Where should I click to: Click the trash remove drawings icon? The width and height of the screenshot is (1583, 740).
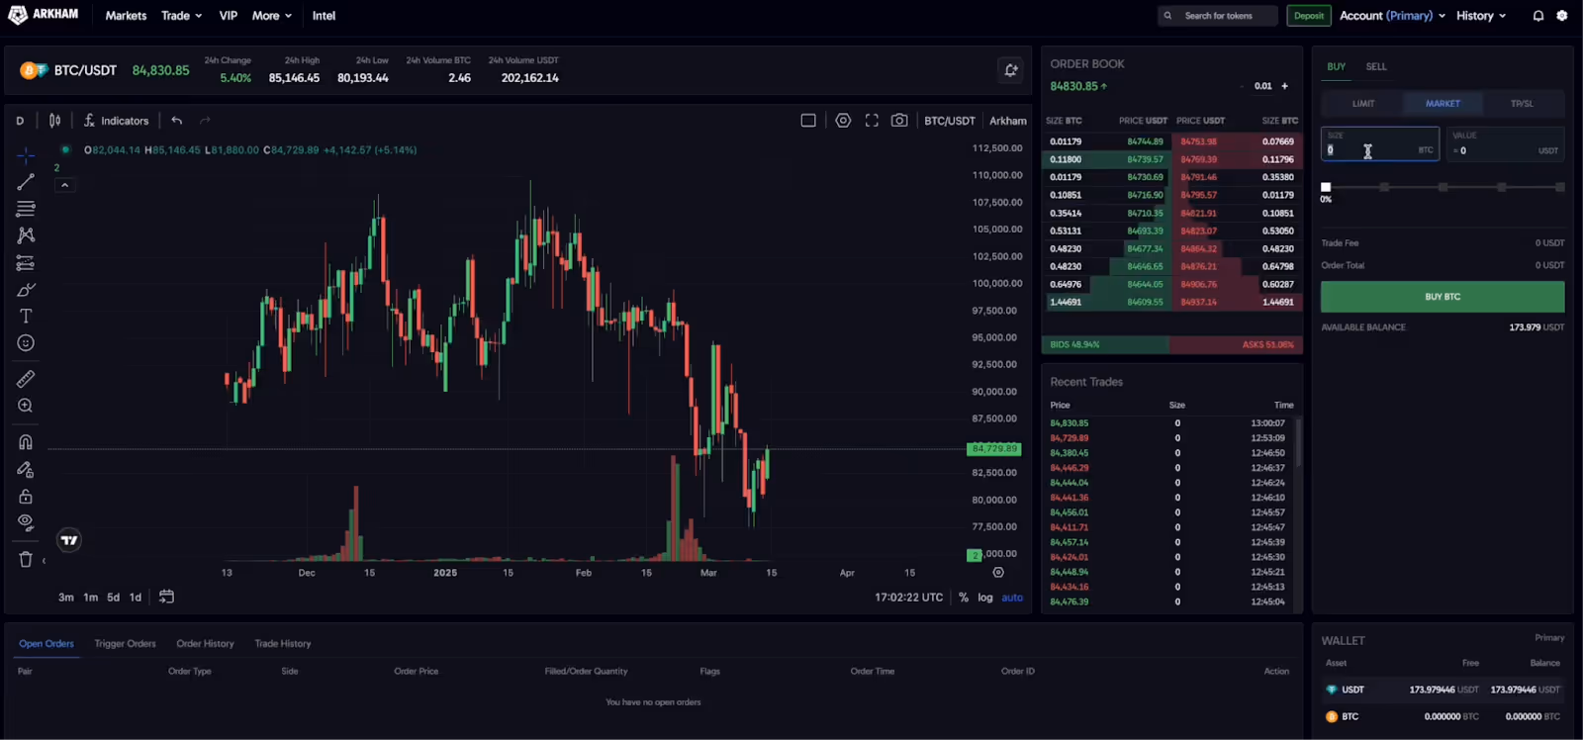pos(26,559)
